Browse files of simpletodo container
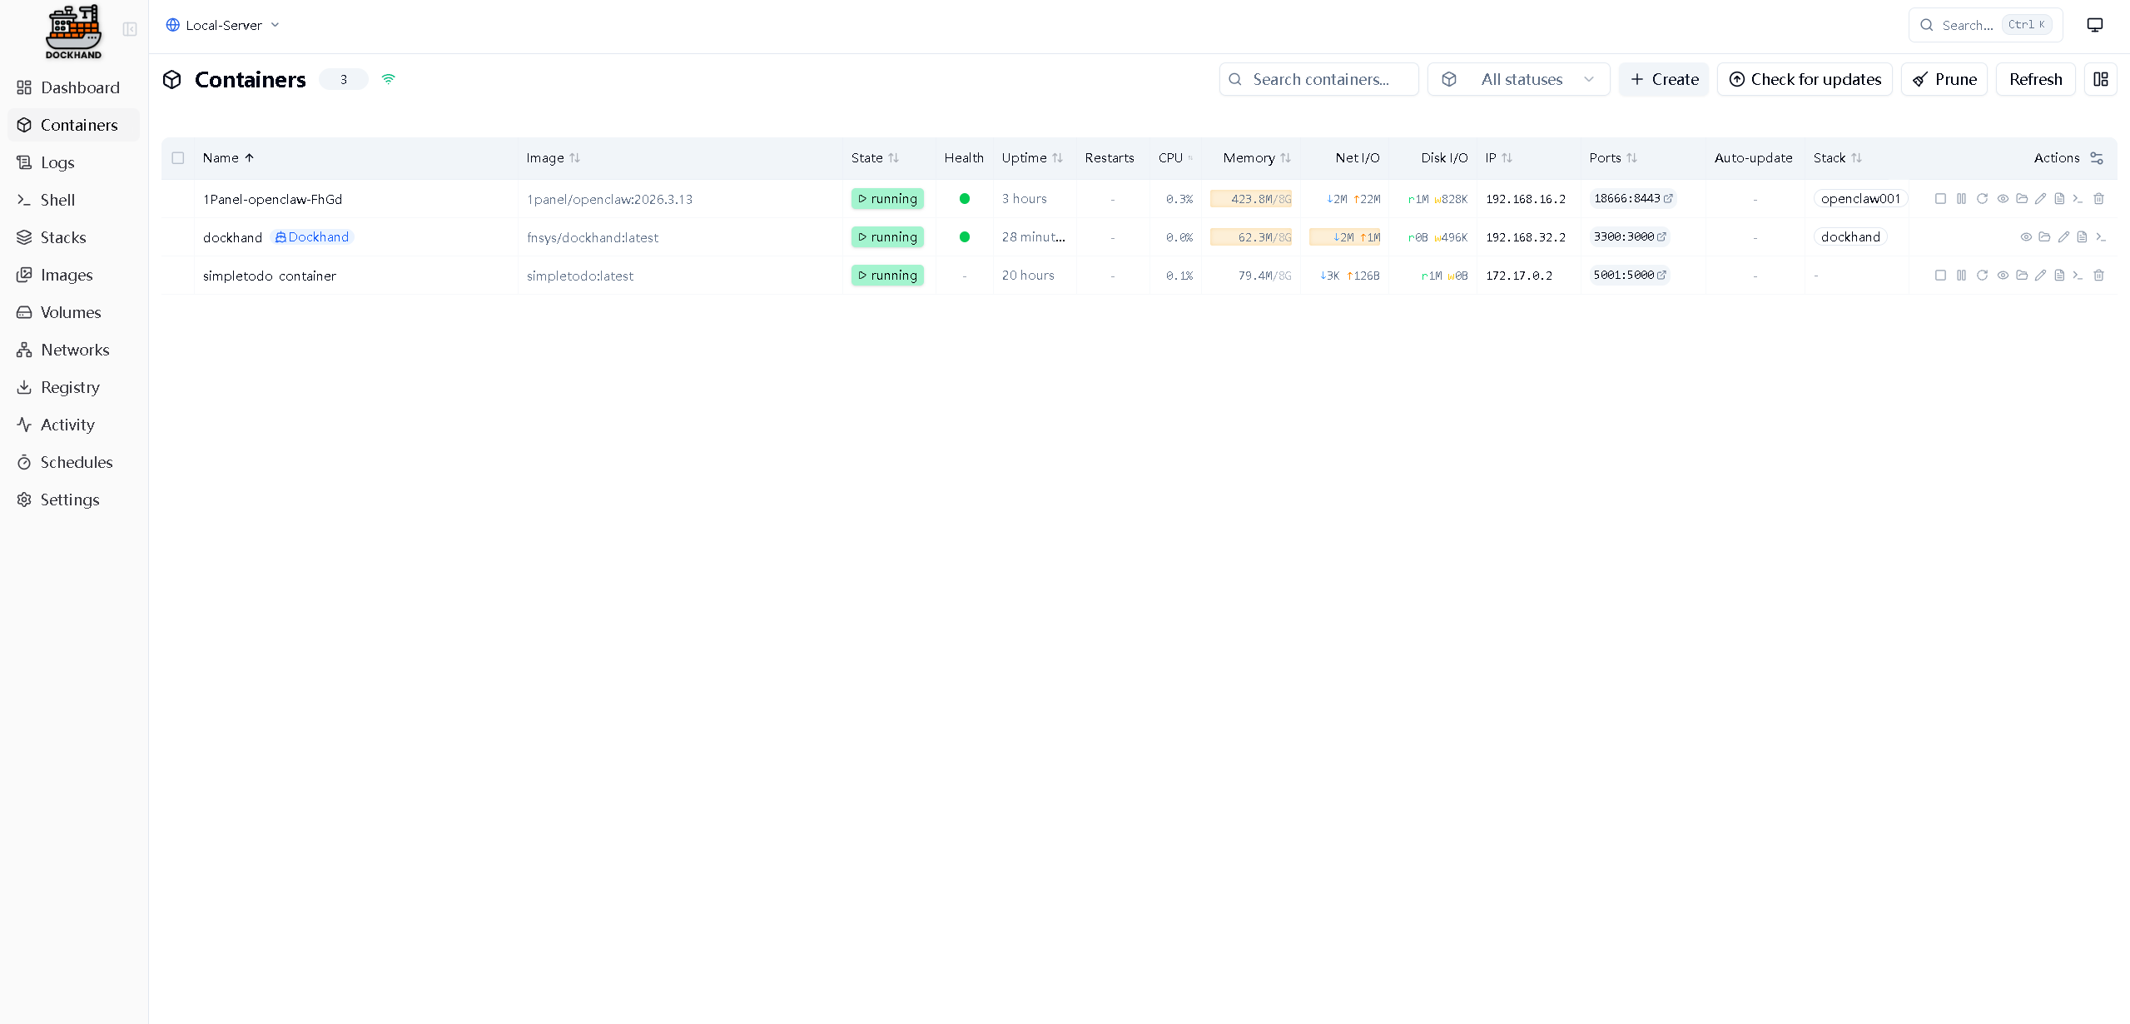Image resolution: width=2130 pixels, height=1024 pixels. [2022, 276]
